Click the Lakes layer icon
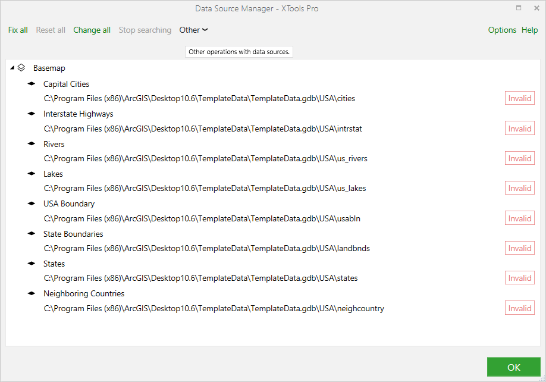Viewport: 546px width, 382px height. [32, 173]
